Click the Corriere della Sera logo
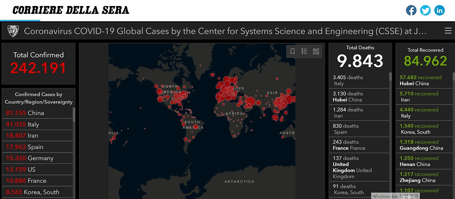This screenshot has width=455, height=199. pos(71,10)
